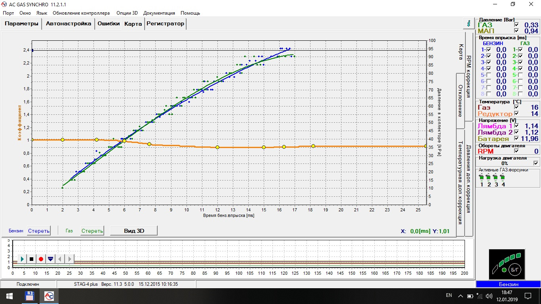Click the blue Бензин fuel status bar
The width and height of the screenshot is (541, 304).
tap(508, 284)
